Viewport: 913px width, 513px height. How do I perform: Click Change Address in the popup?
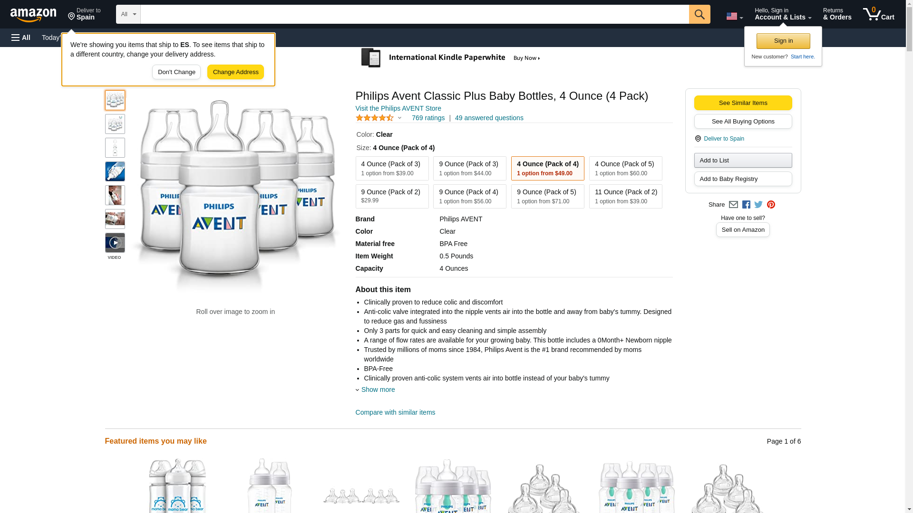(235, 72)
